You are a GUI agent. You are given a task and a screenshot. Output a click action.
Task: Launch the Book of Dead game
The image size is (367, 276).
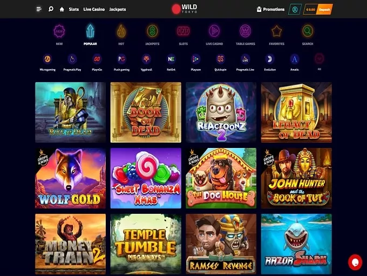tap(146, 112)
